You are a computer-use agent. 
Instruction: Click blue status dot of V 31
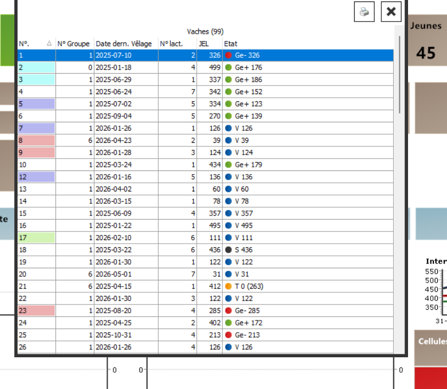228,274
